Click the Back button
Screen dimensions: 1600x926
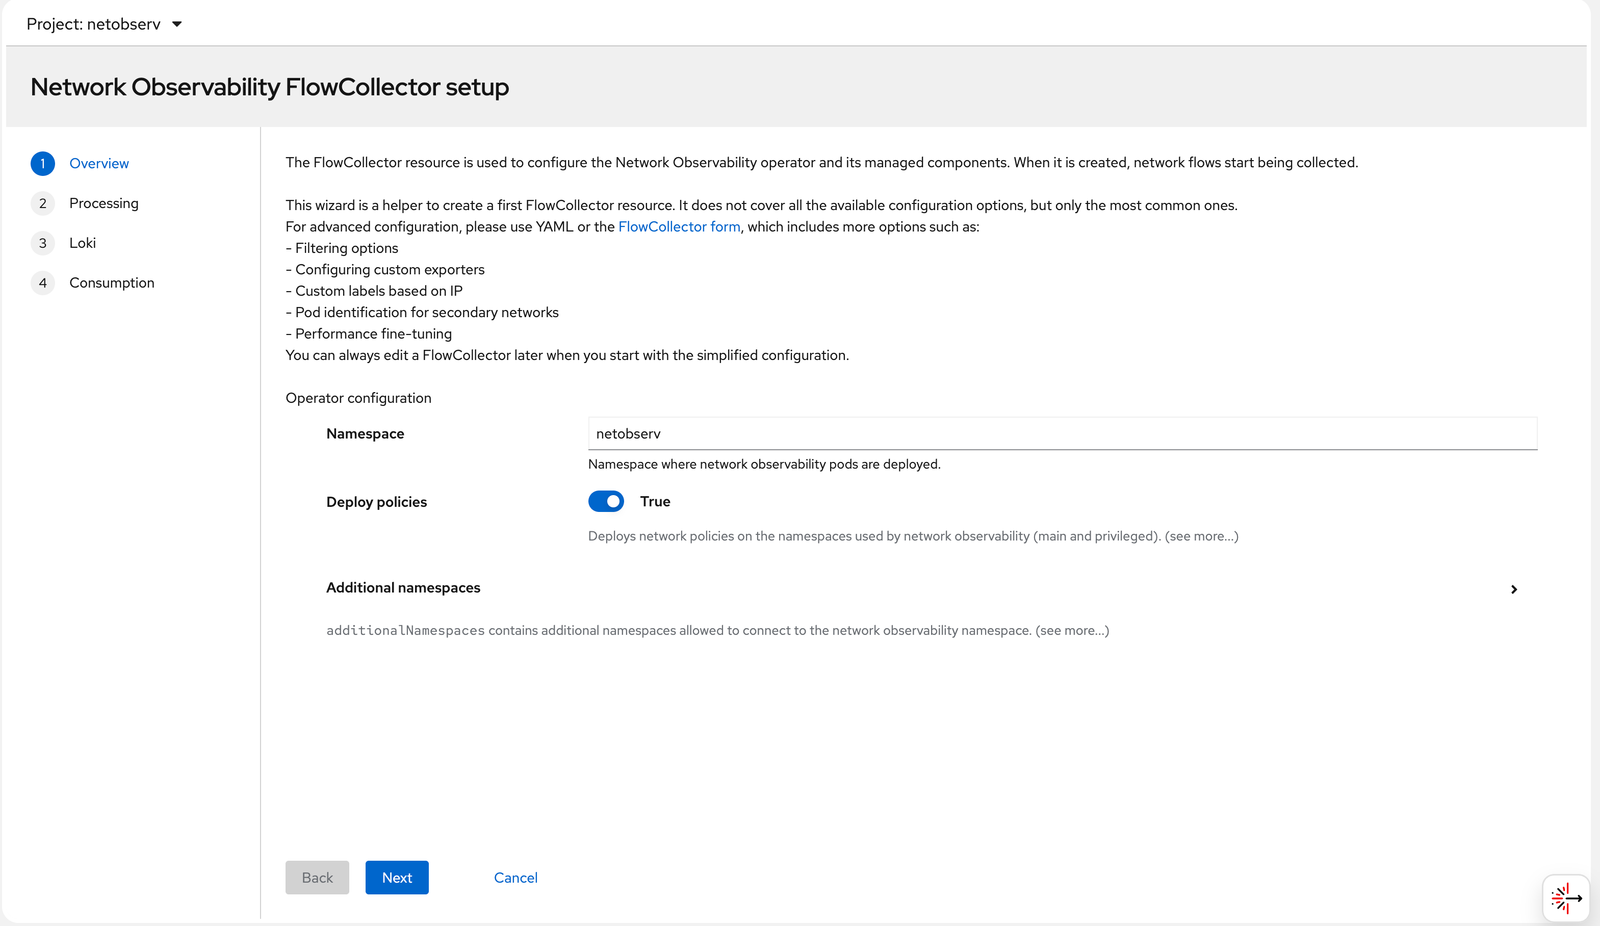(317, 877)
